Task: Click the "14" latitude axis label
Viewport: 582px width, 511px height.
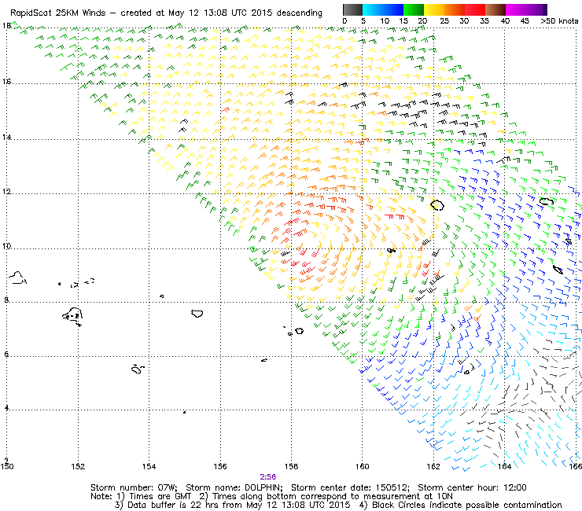Action: click(x=6, y=138)
